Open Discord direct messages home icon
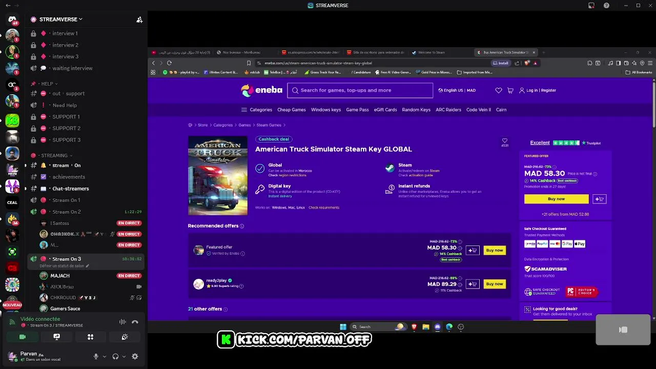This screenshot has width=656, height=369. 12,19
